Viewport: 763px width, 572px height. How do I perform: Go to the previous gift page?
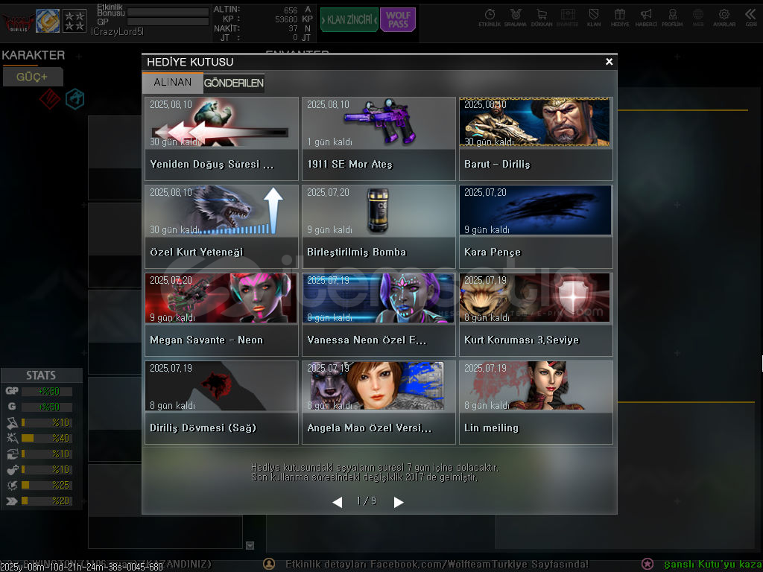[338, 502]
